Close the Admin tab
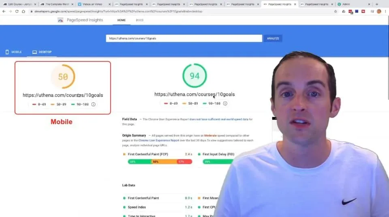 [369, 4]
